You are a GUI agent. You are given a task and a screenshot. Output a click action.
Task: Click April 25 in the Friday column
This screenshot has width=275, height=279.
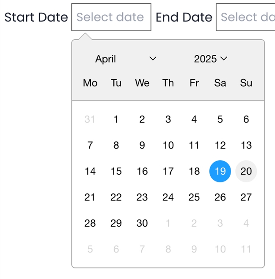(194, 197)
